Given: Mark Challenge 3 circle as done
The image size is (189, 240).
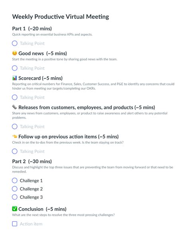Looking at the screenshot, I should 15,197.
